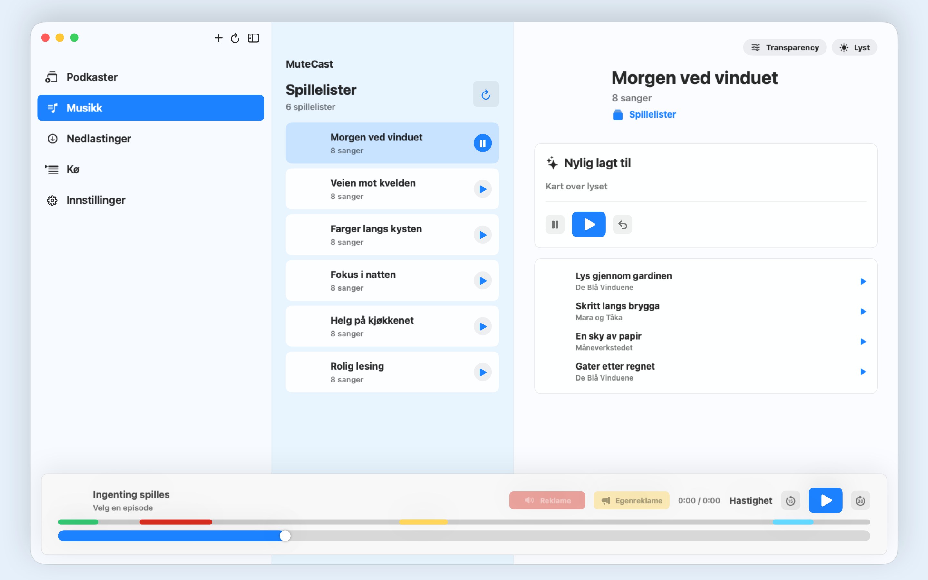This screenshot has width=928, height=580.
Task: Click the Egenreklame button
Action: pos(632,501)
